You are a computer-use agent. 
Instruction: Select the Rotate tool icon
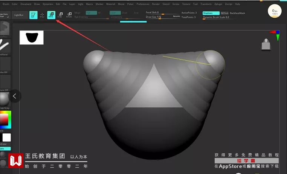coord(69,15)
